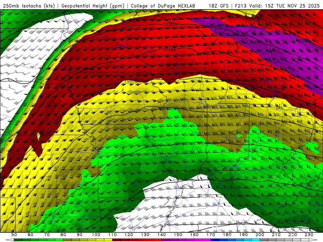This screenshot has width=323, height=242.
Task: Click the 60 value on the color scale
Action: click(x=30, y=235)
